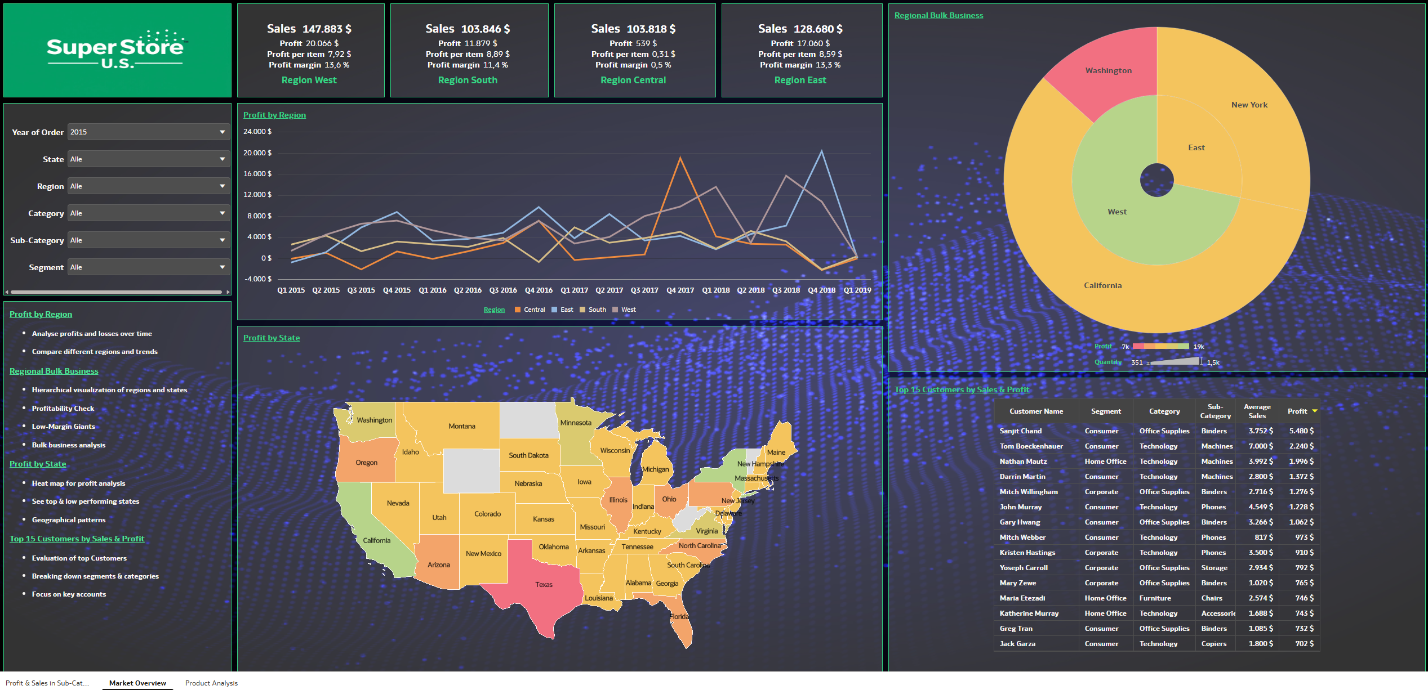The width and height of the screenshot is (1428, 690).
Task: Click the Quantity size slider
Action: point(1175,362)
